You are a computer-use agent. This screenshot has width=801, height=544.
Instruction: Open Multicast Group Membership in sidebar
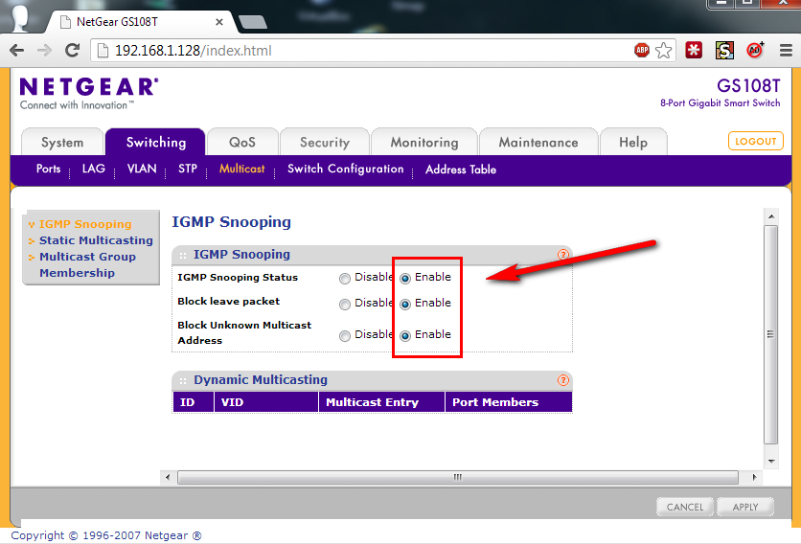coord(87,264)
